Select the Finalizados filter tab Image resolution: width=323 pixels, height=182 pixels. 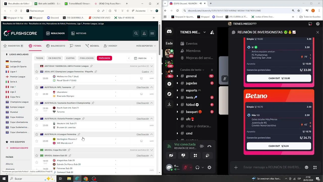pos(87,58)
